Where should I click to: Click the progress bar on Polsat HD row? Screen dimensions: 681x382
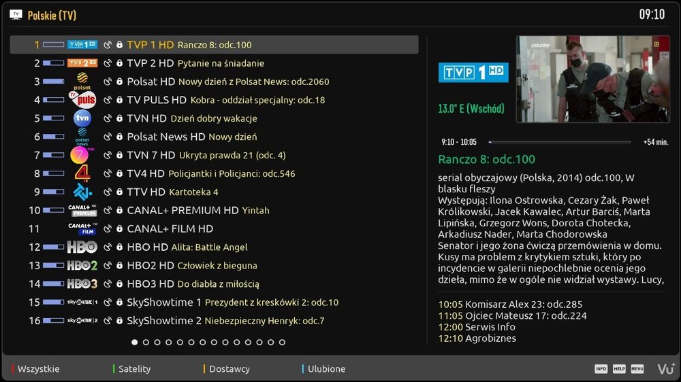[53, 81]
